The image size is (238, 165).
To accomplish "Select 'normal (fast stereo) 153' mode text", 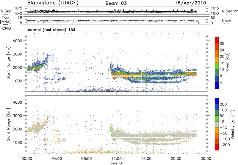I will [51, 29].
